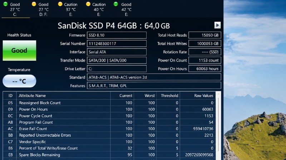Click the Power On Count value 1153 count
Viewport: 286px width, 160px height.
click(204, 60)
